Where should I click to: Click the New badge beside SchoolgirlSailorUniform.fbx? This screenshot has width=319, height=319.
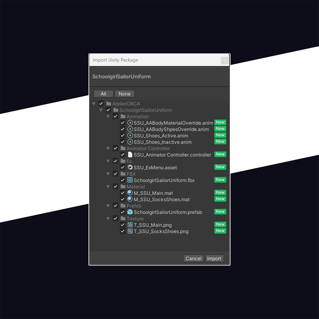click(220, 180)
